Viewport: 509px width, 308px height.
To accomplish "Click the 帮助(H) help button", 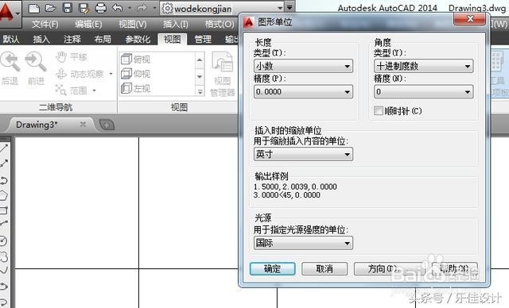I will click(454, 268).
